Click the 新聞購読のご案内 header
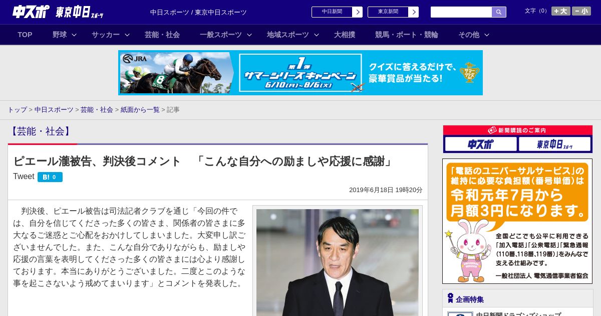 (518, 130)
